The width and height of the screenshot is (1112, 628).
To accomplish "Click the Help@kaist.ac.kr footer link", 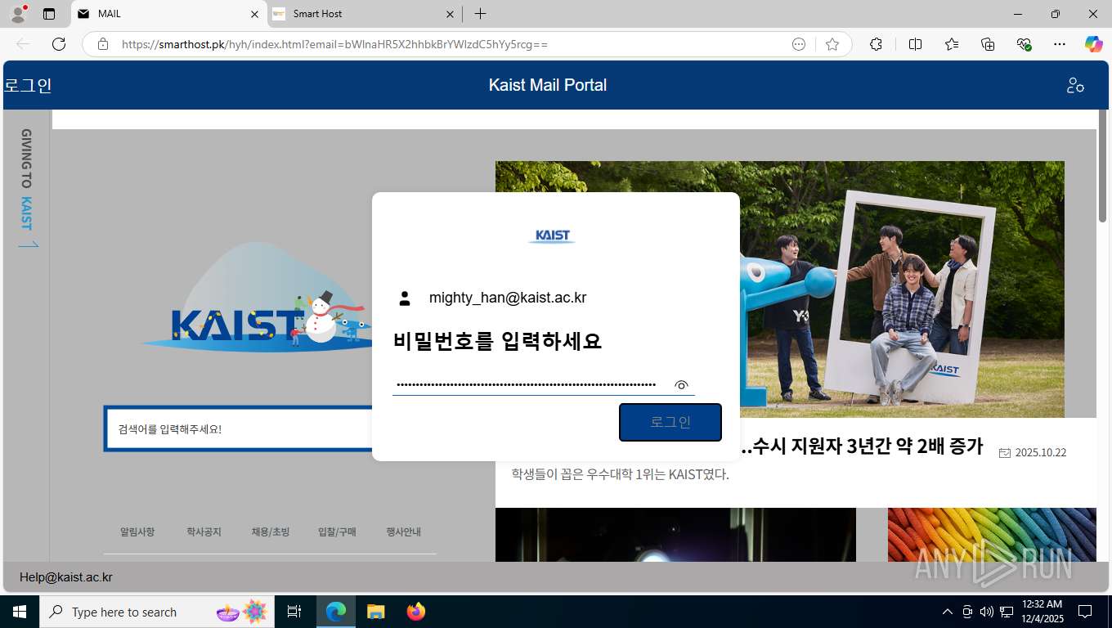I will pos(66,577).
